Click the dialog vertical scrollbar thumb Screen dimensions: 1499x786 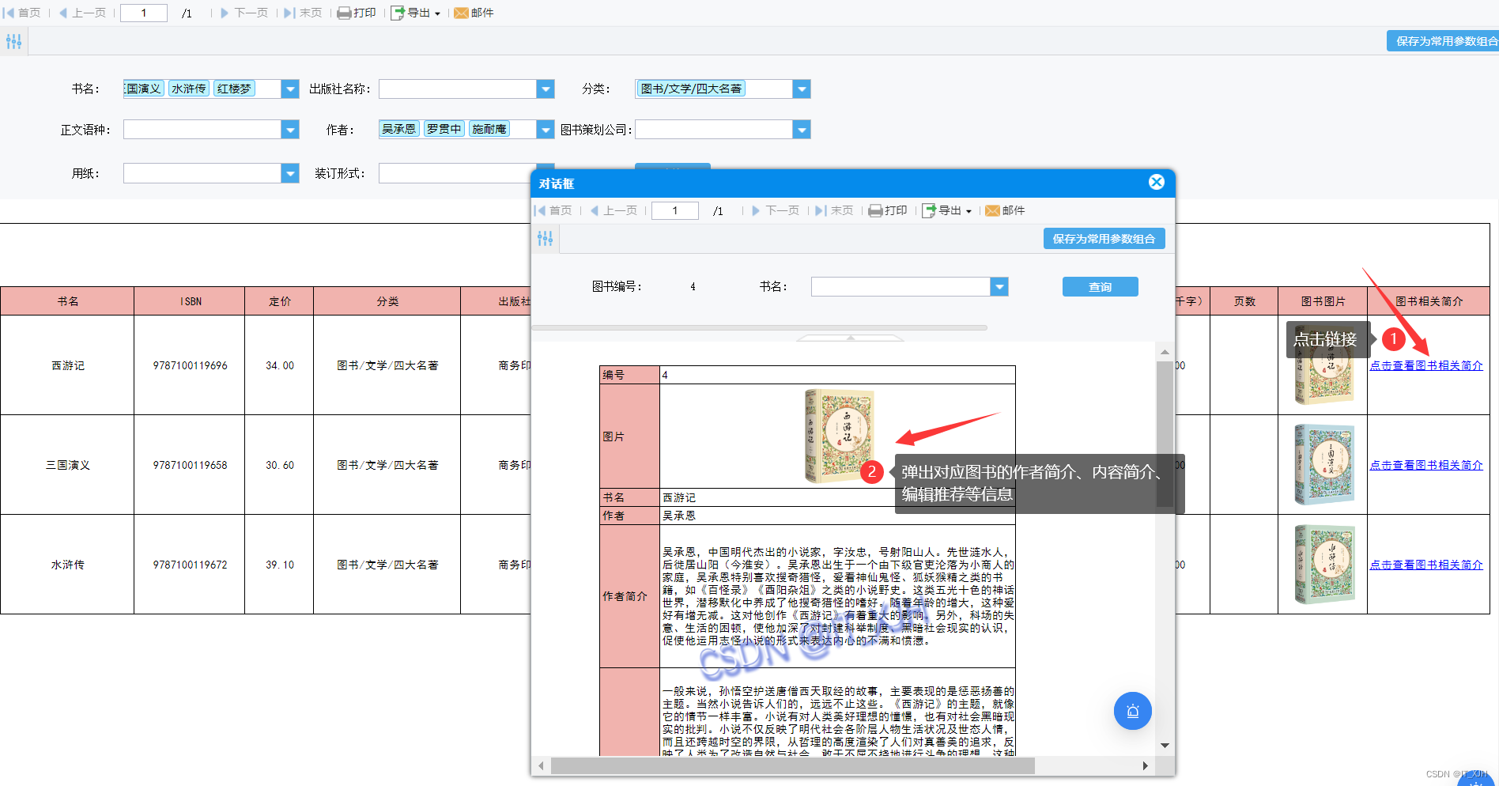click(x=1165, y=433)
